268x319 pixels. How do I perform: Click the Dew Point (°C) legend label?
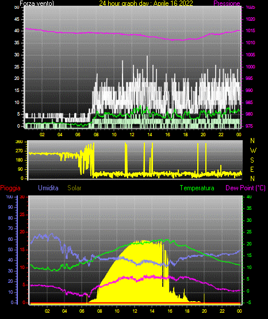246,188
